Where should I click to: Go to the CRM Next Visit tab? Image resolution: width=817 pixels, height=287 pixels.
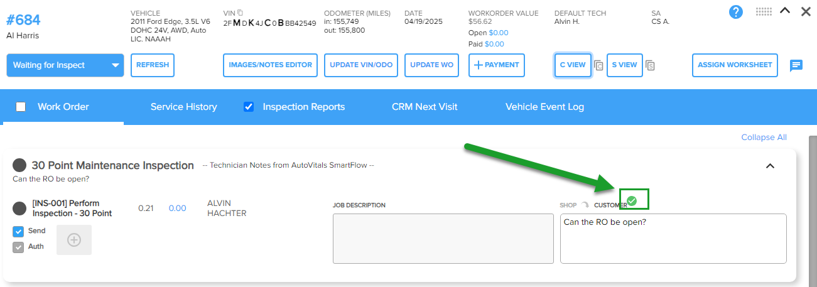(425, 107)
